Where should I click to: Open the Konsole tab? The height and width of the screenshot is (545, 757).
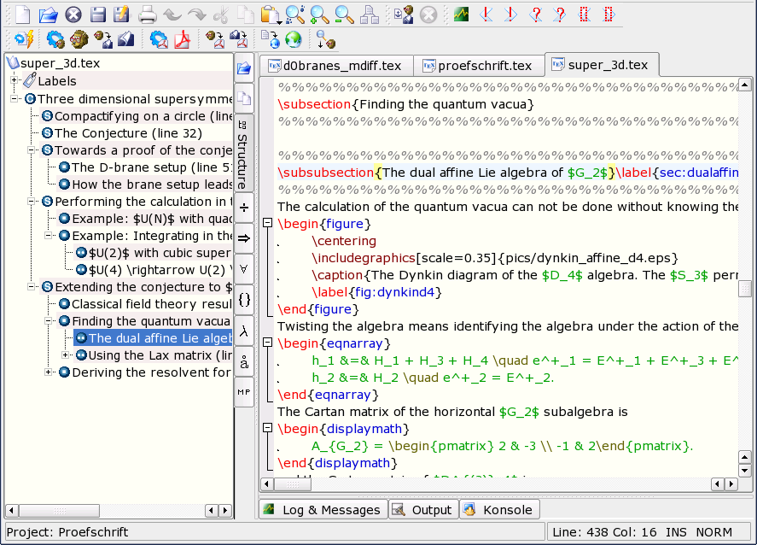point(499,510)
